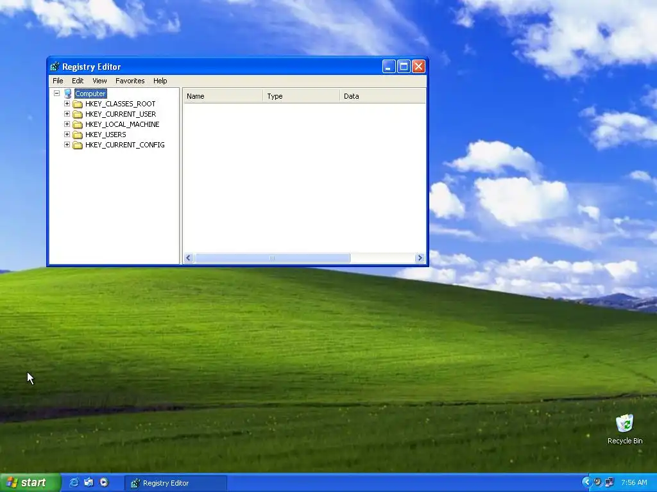This screenshot has width=657, height=492.
Task: Expand HKEY_LOCAL_MACHINE key
Action: coord(67,124)
